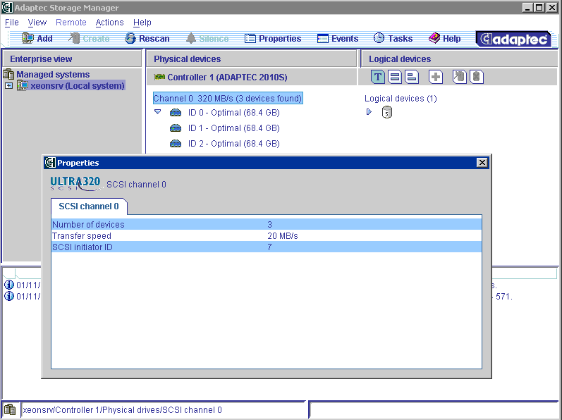The height and width of the screenshot is (420, 562).
Task: Click the status bar managed systems icon
Action: pos(10,409)
